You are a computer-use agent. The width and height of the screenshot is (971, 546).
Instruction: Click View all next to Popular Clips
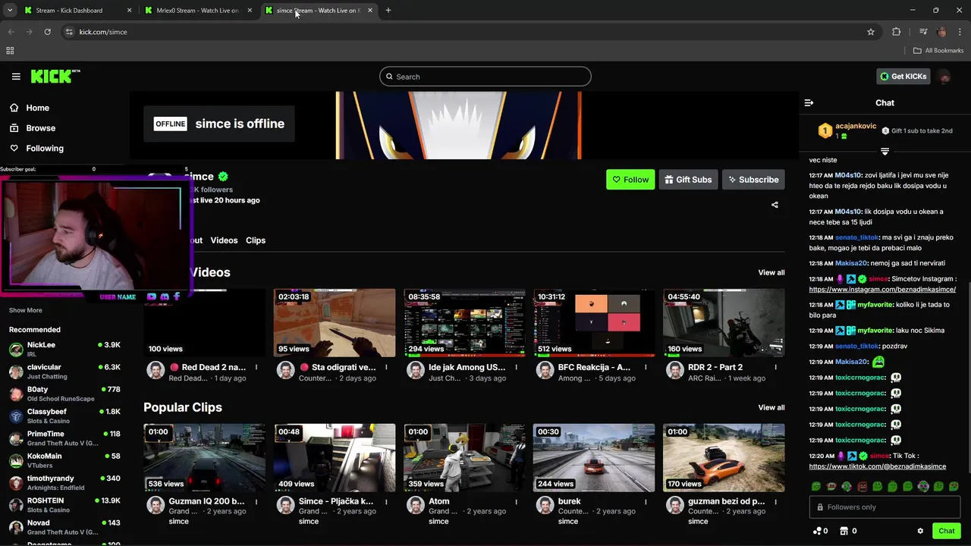pyautogui.click(x=771, y=407)
